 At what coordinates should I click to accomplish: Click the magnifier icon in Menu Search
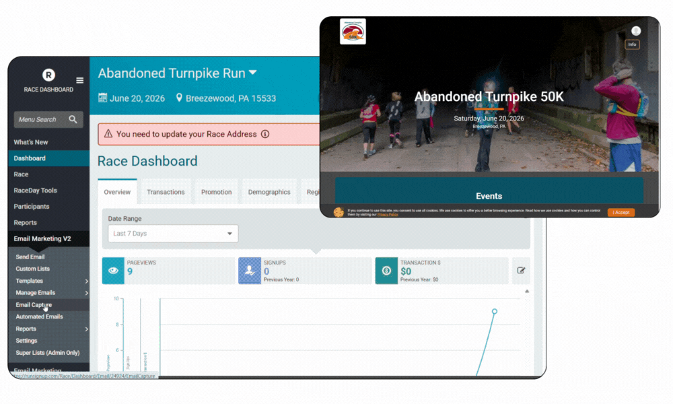click(73, 119)
